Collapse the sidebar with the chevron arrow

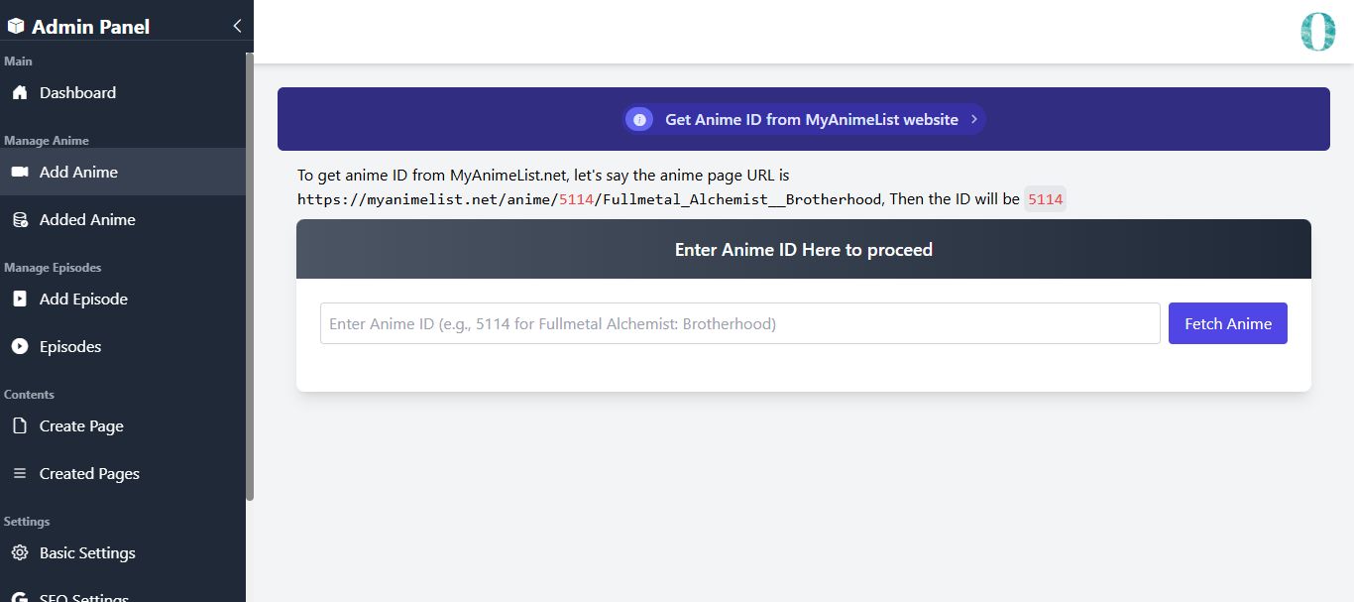(237, 26)
